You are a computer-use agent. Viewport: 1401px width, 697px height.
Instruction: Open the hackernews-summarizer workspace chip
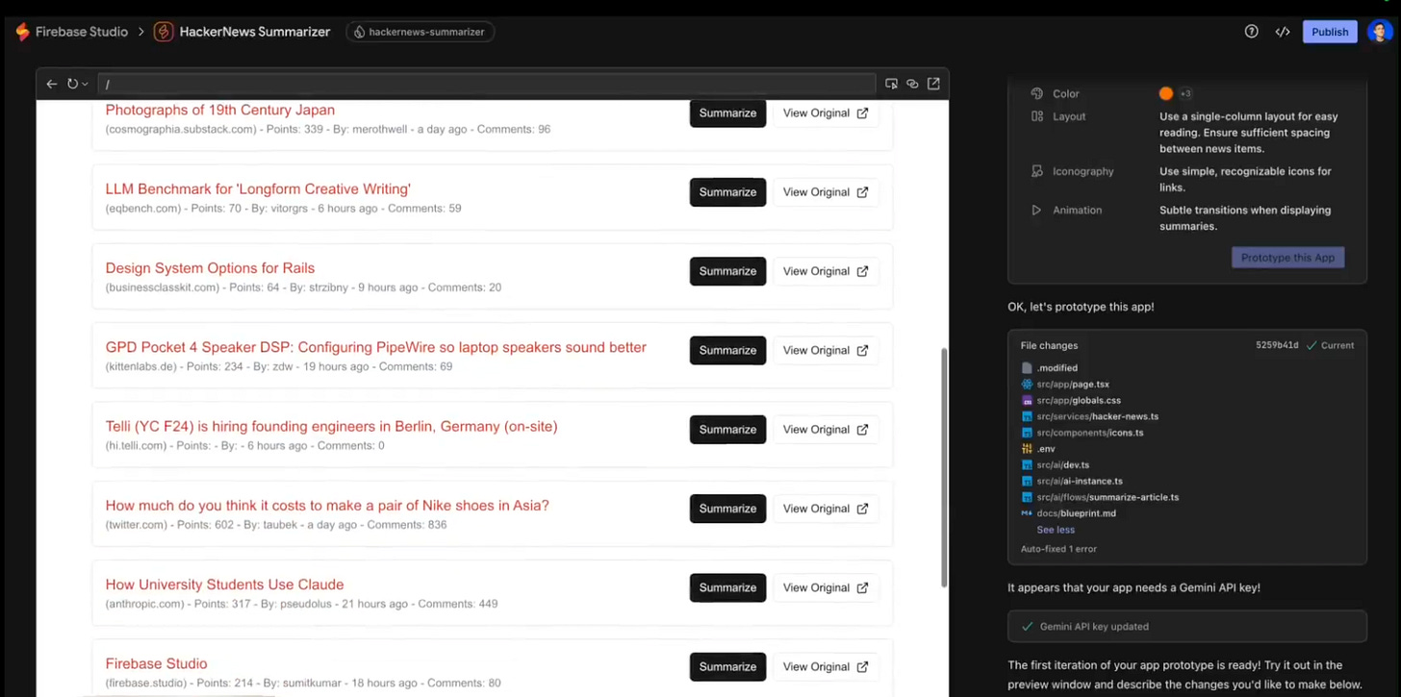click(x=420, y=32)
